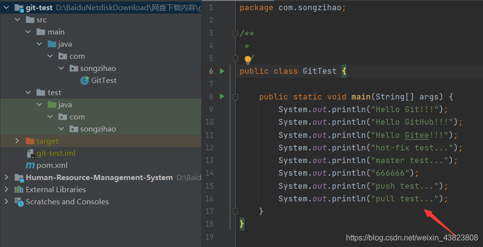Click inside the "pull test..." string
Viewport: 483px width, 247px height.
pyautogui.click(x=402, y=198)
